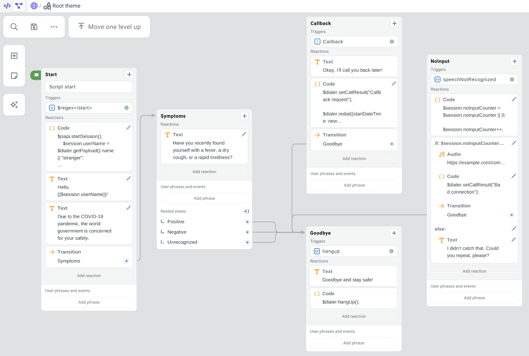
Task: Collapse the Code reaction in Start state
Action: tap(128, 128)
